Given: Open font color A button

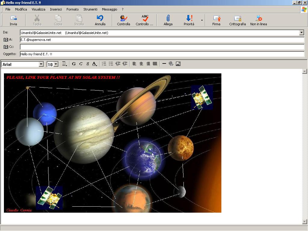Looking at the screenshot, I should [x=94, y=64].
